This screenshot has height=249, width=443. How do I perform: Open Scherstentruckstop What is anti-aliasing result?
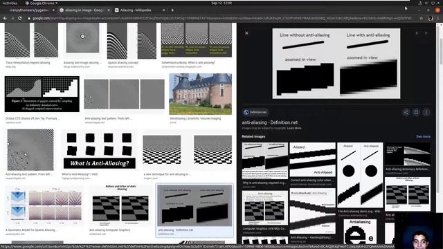(x=197, y=40)
